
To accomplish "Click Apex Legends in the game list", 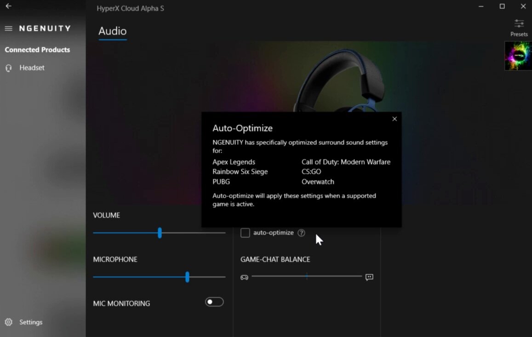I will click(234, 162).
